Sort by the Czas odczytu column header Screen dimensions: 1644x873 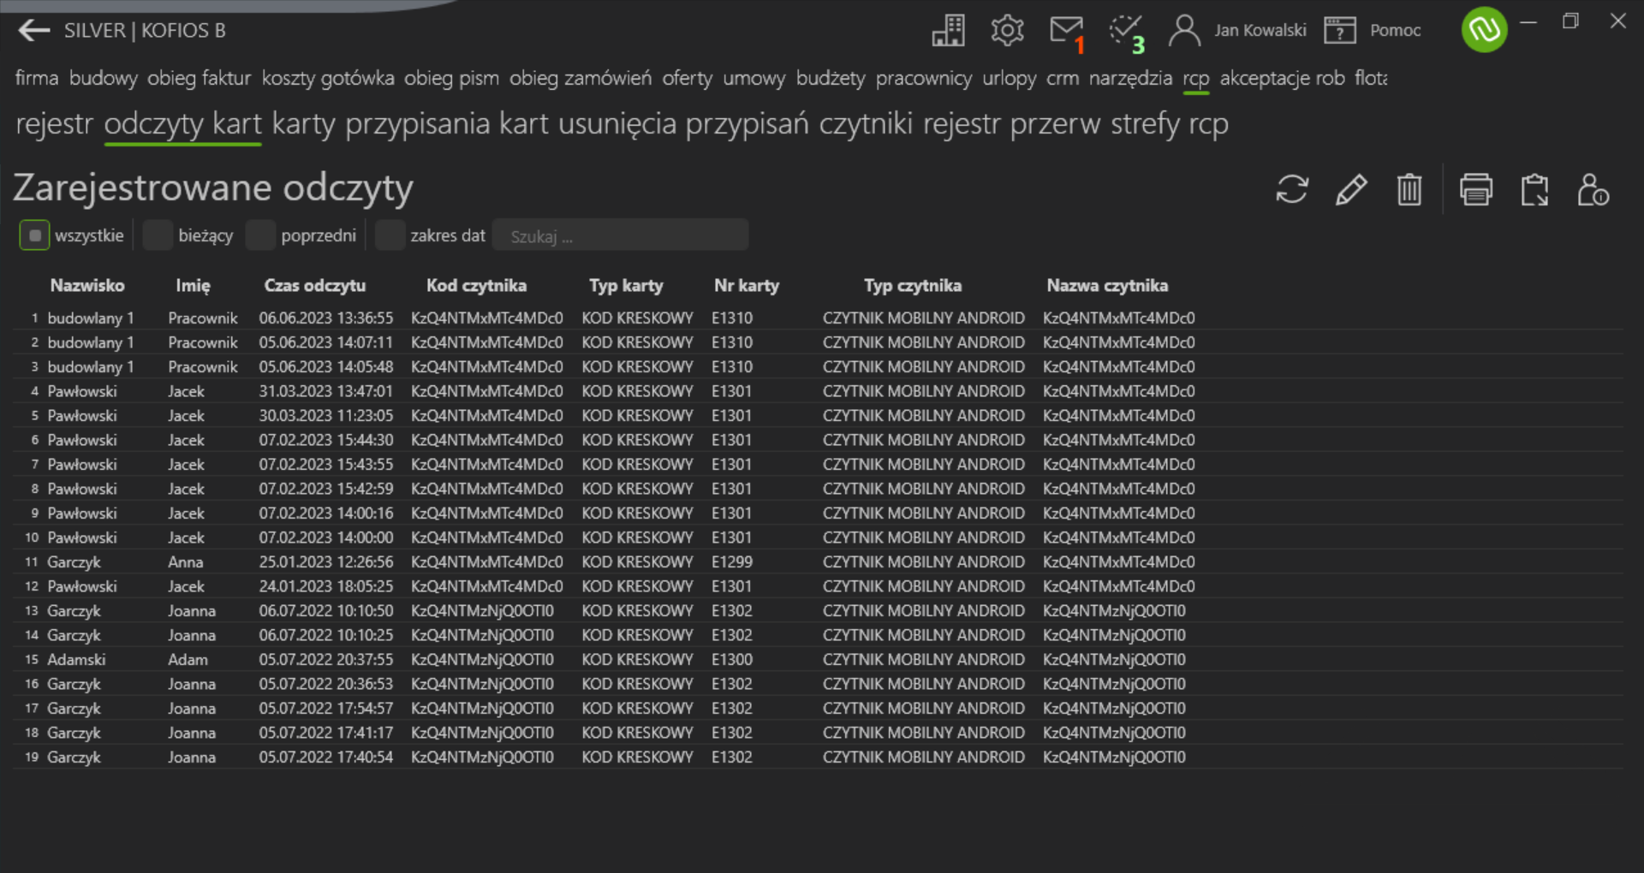314,286
